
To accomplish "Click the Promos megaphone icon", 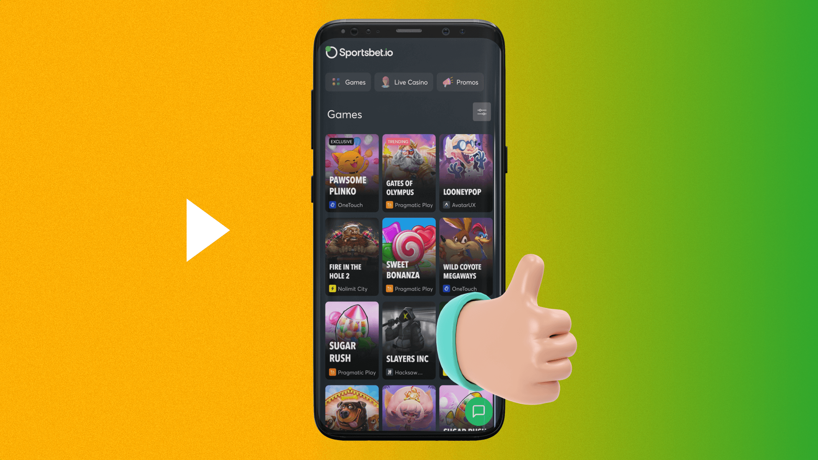I will pyautogui.click(x=446, y=82).
